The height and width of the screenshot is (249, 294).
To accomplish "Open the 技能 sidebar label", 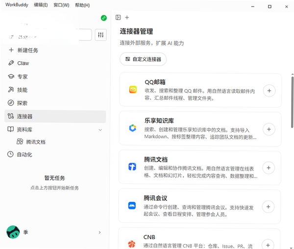I will (23, 90).
